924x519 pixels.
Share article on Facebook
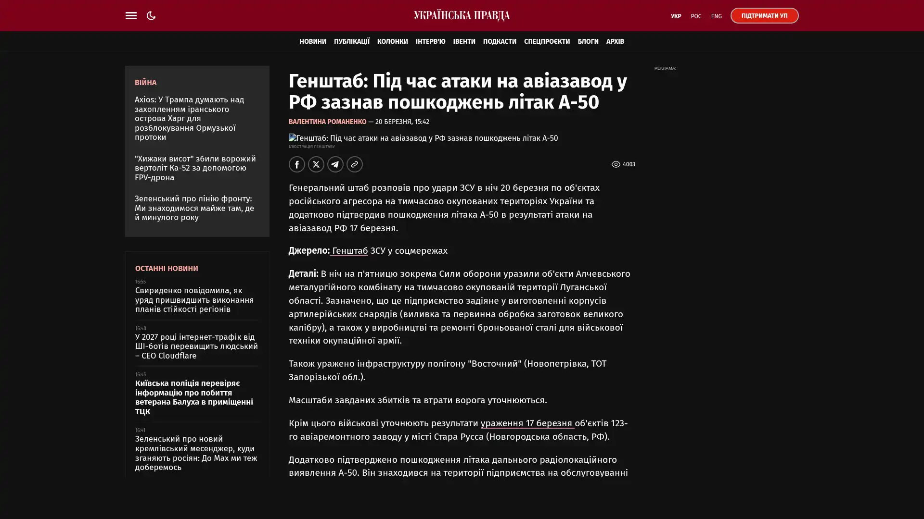point(297,164)
